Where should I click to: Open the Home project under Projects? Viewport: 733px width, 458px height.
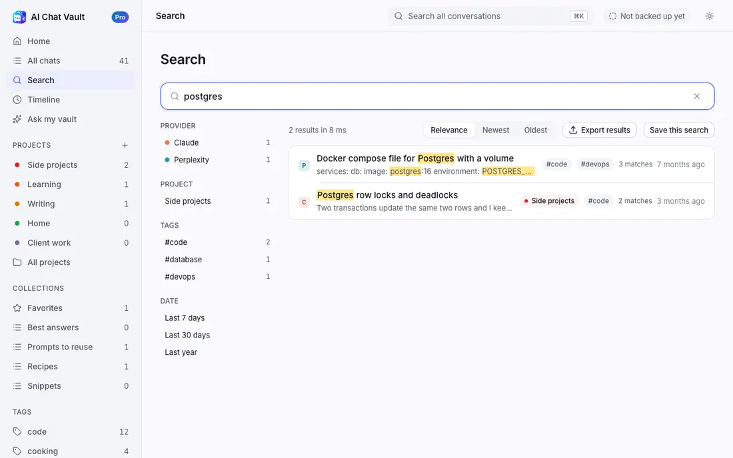tap(71, 223)
